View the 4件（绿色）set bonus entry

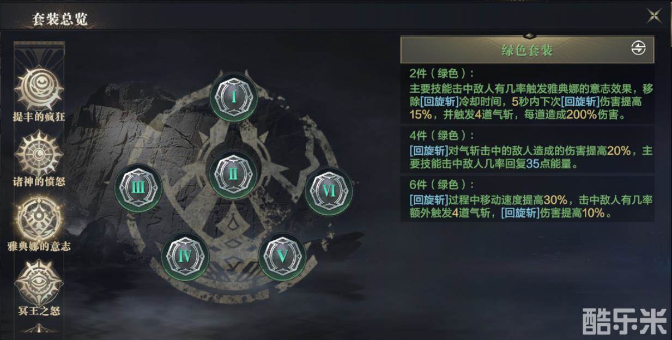tap(528, 150)
